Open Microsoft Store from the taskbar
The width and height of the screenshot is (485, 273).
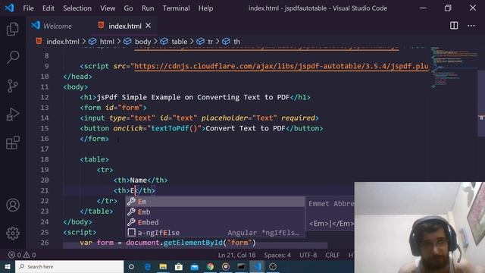click(x=179, y=266)
